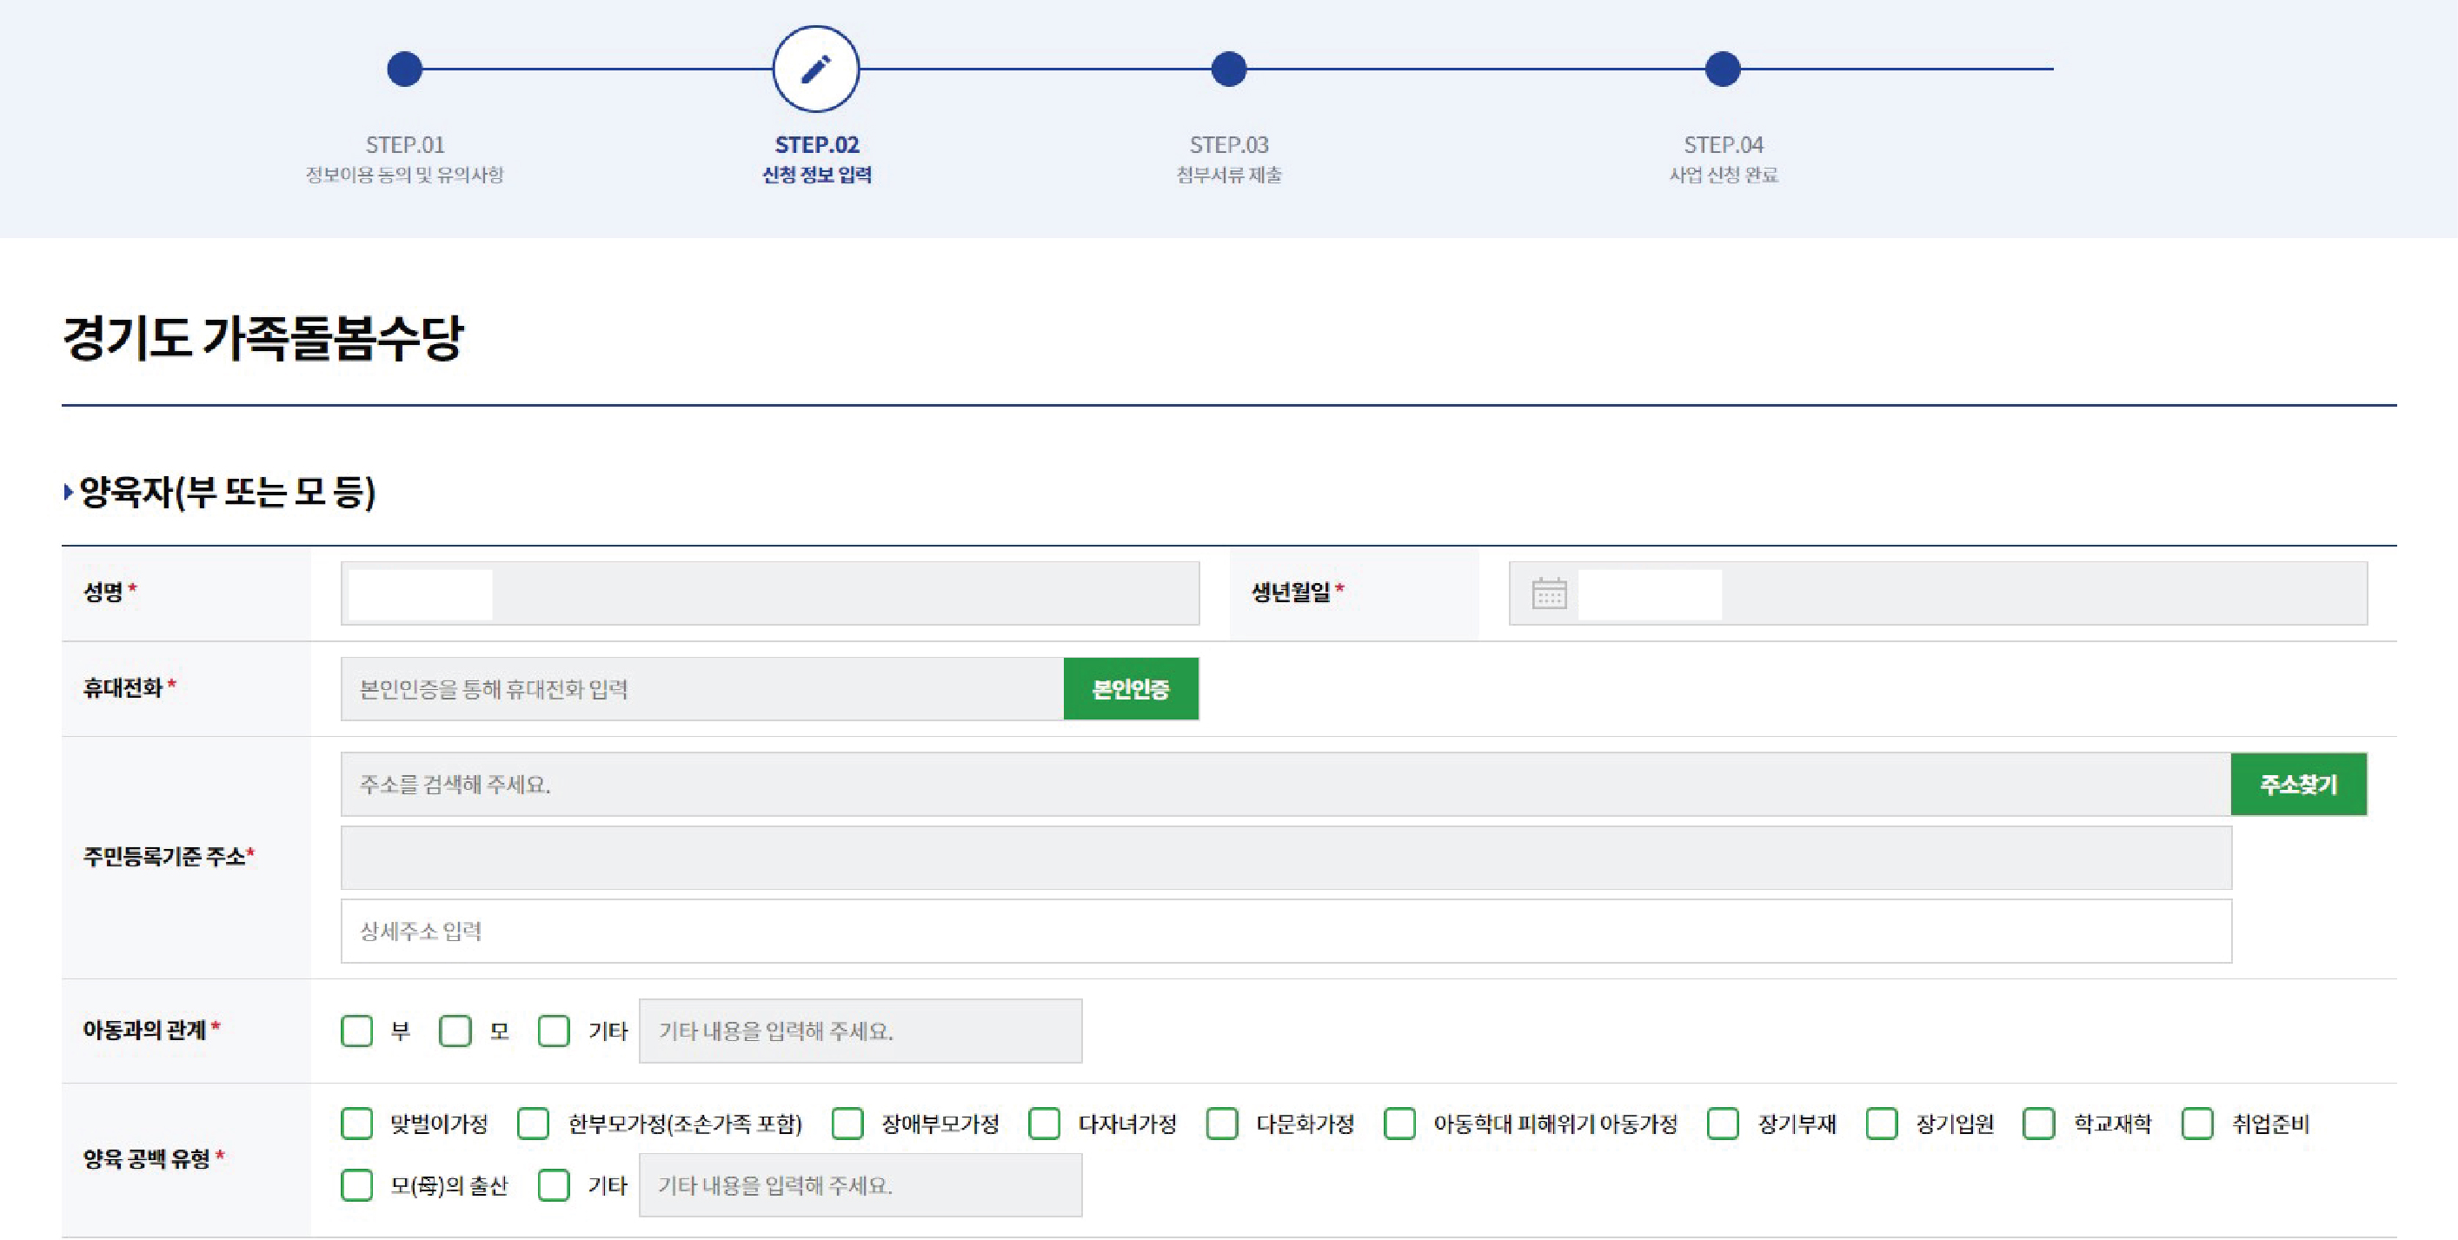Check the 모 relationship checkbox
Viewport: 2458px width, 1240px height.
(455, 1031)
